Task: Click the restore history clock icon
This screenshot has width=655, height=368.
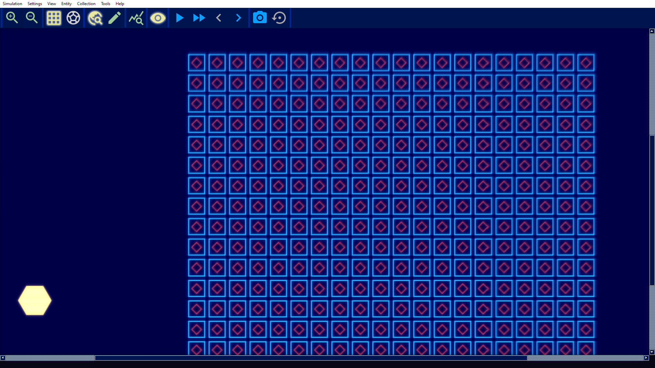Action: click(279, 18)
